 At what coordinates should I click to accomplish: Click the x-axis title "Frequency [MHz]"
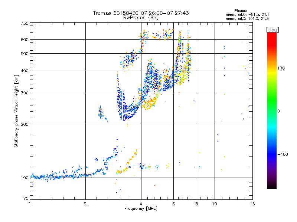(x=141, y=209)
